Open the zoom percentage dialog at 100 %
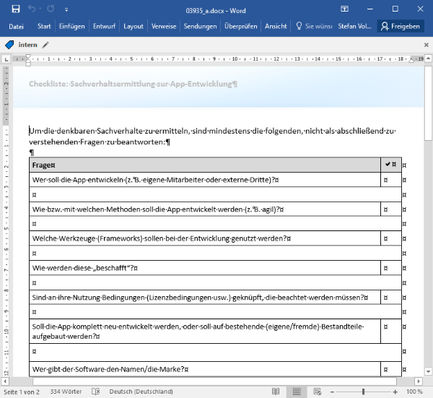 click(414, 391)
